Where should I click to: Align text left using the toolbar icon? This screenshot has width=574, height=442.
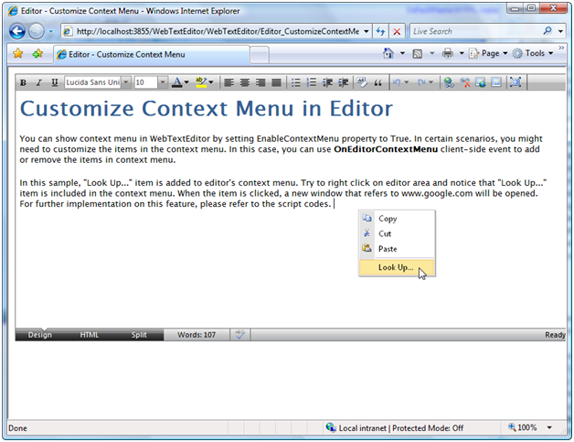pos(230,82)
